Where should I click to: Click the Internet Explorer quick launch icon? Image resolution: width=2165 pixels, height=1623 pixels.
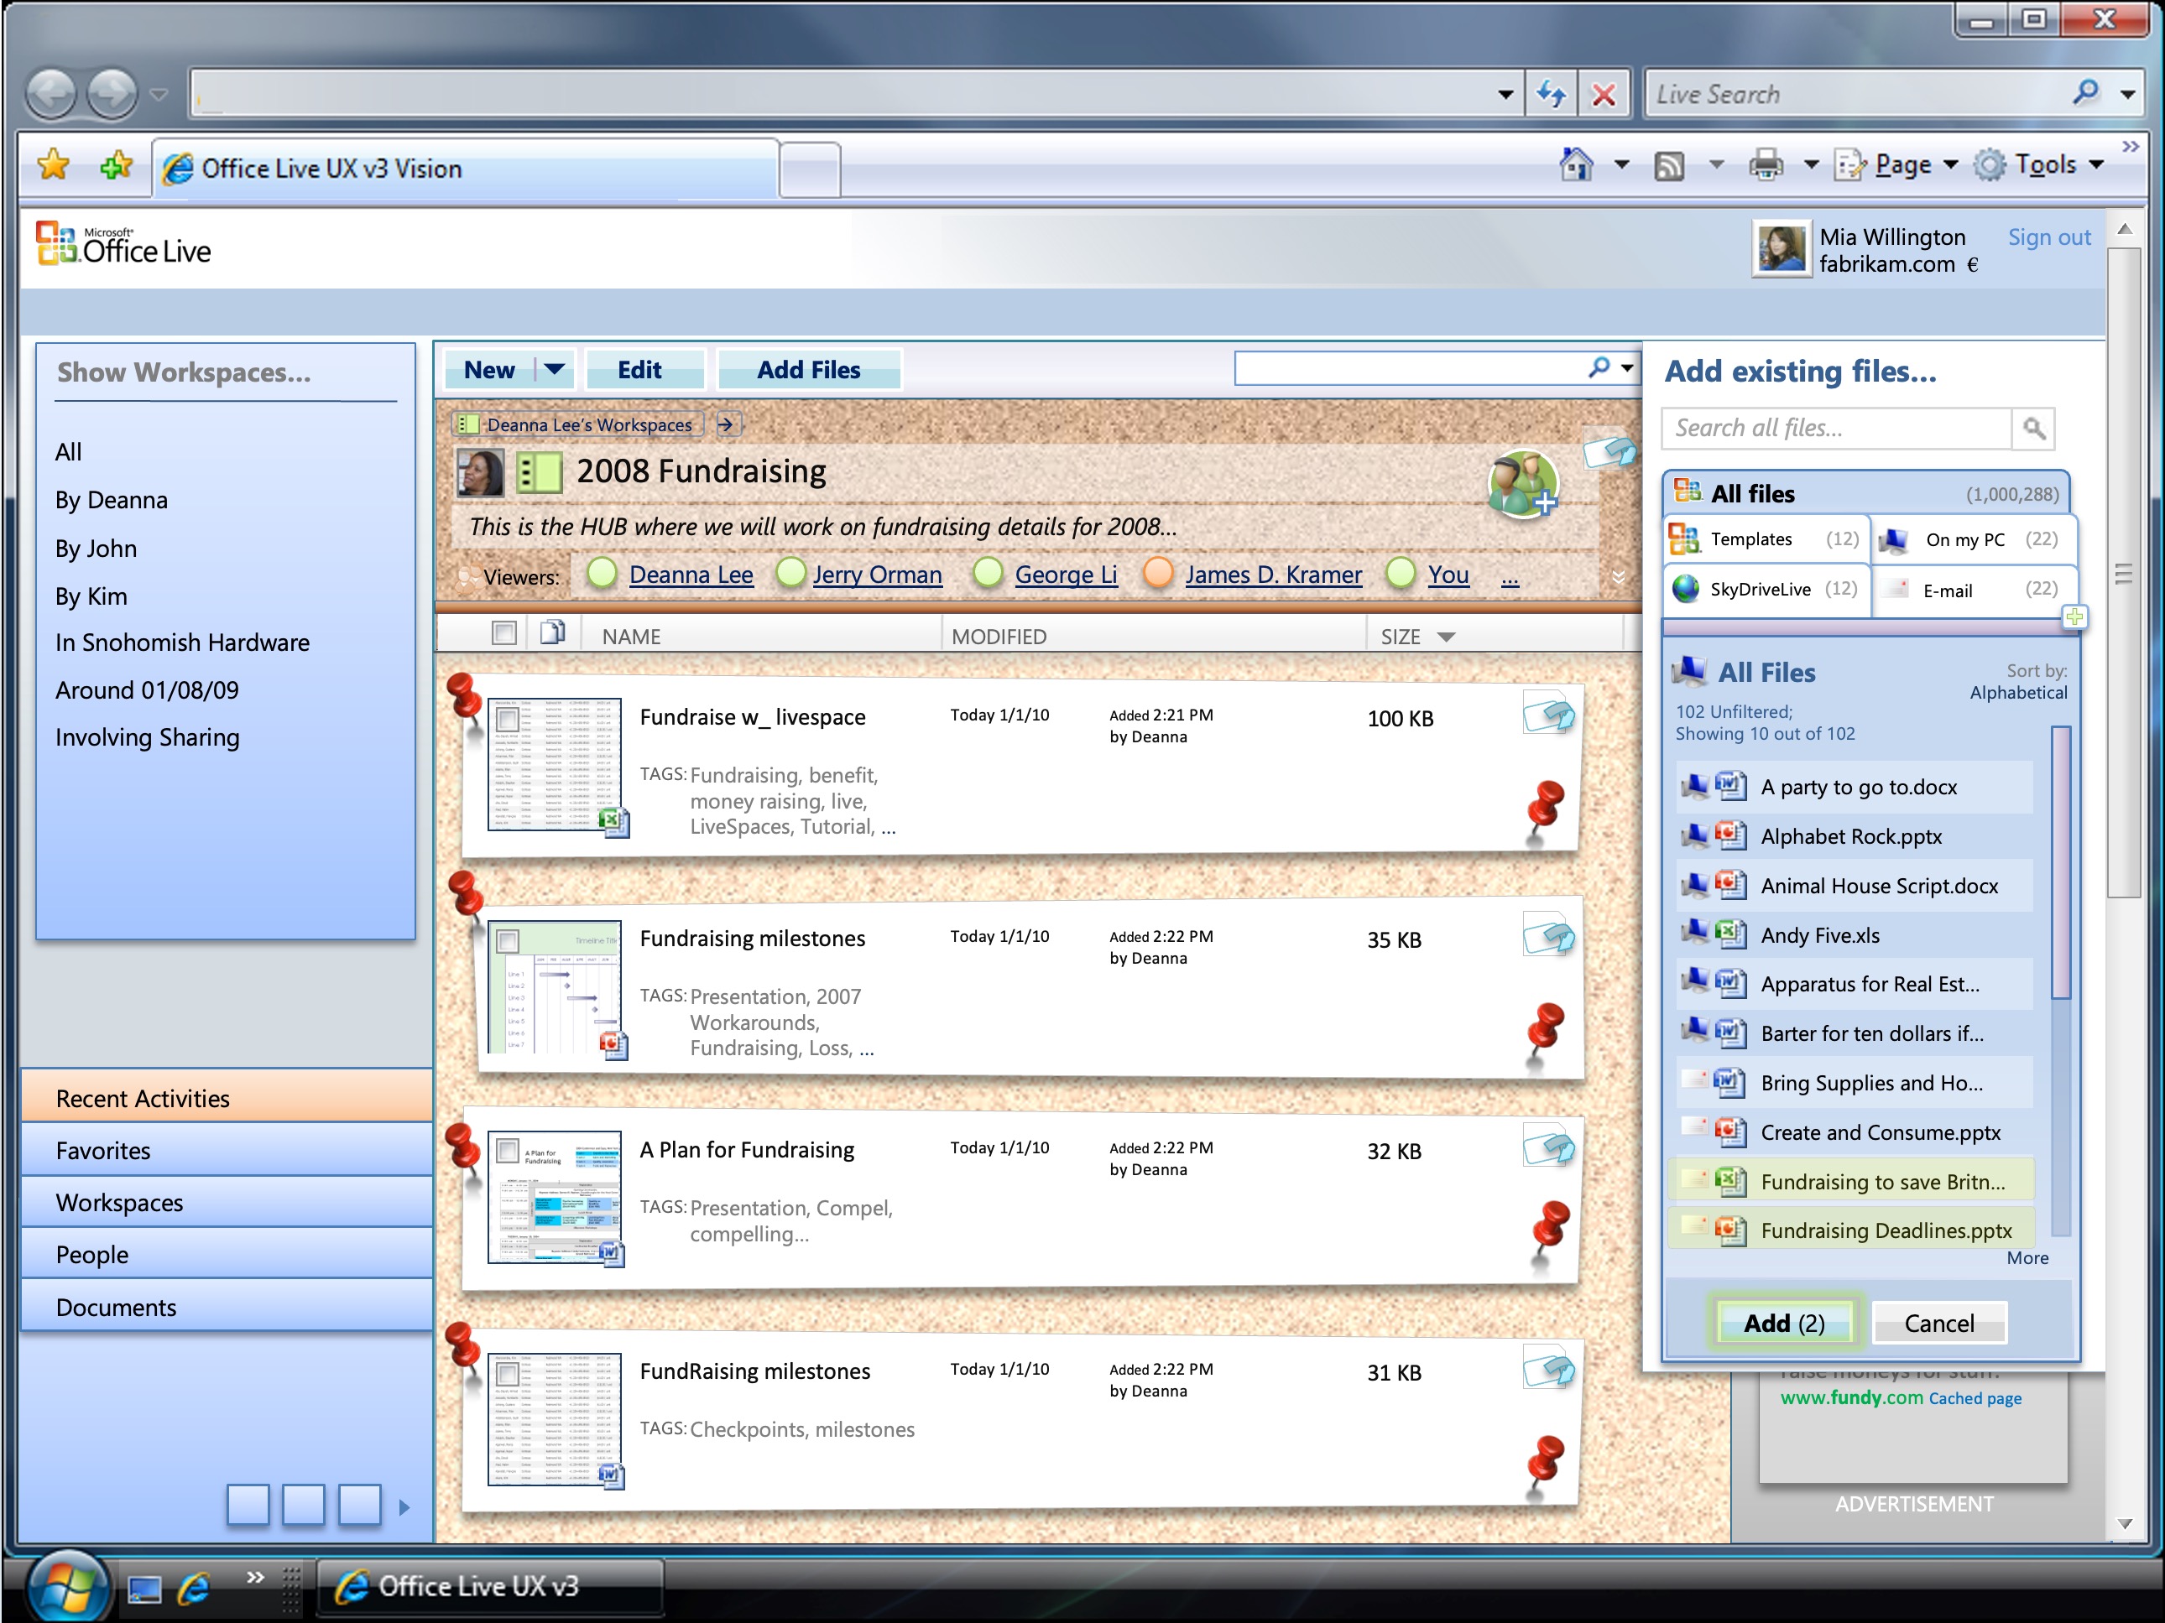coord(194,1588)
